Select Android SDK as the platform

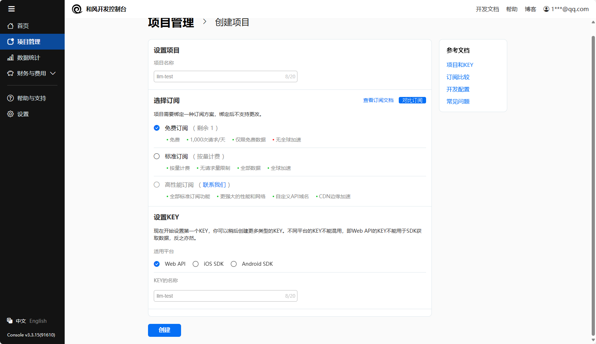234,264
